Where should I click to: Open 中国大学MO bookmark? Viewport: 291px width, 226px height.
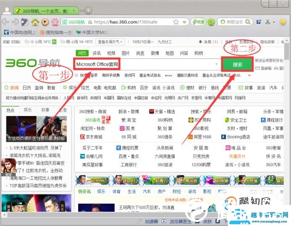coord(92,32)
